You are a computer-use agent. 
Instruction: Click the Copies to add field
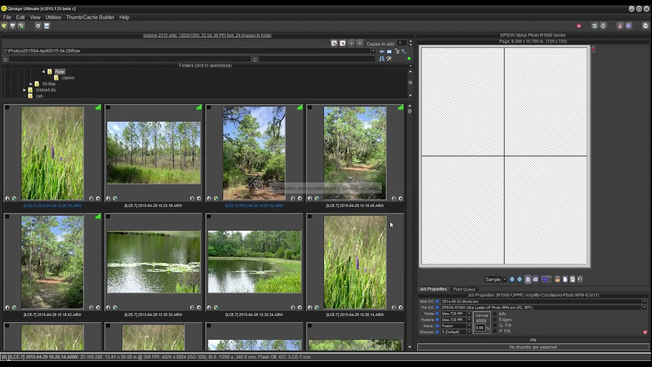tap(401, 43)
